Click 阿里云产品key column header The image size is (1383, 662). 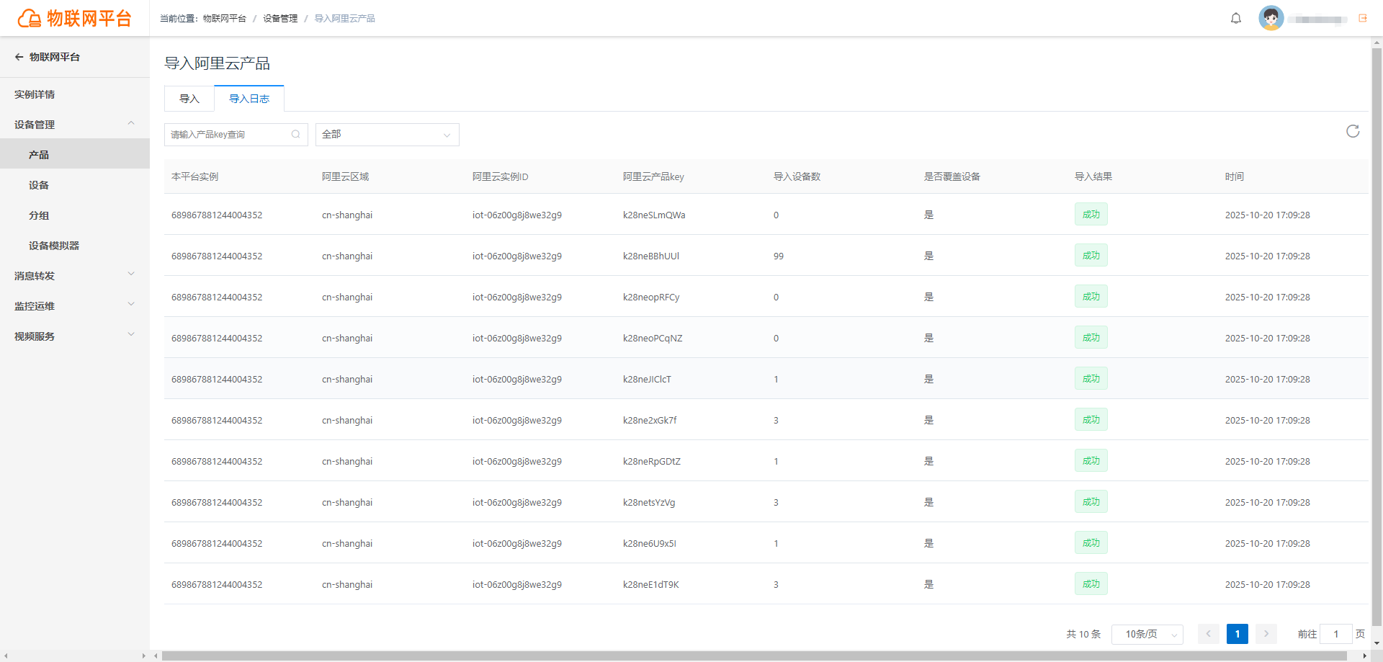click(x=653, y=176)
